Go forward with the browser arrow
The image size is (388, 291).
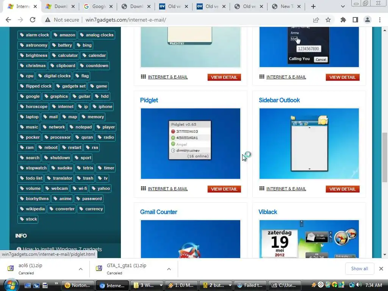coord(20,20)
